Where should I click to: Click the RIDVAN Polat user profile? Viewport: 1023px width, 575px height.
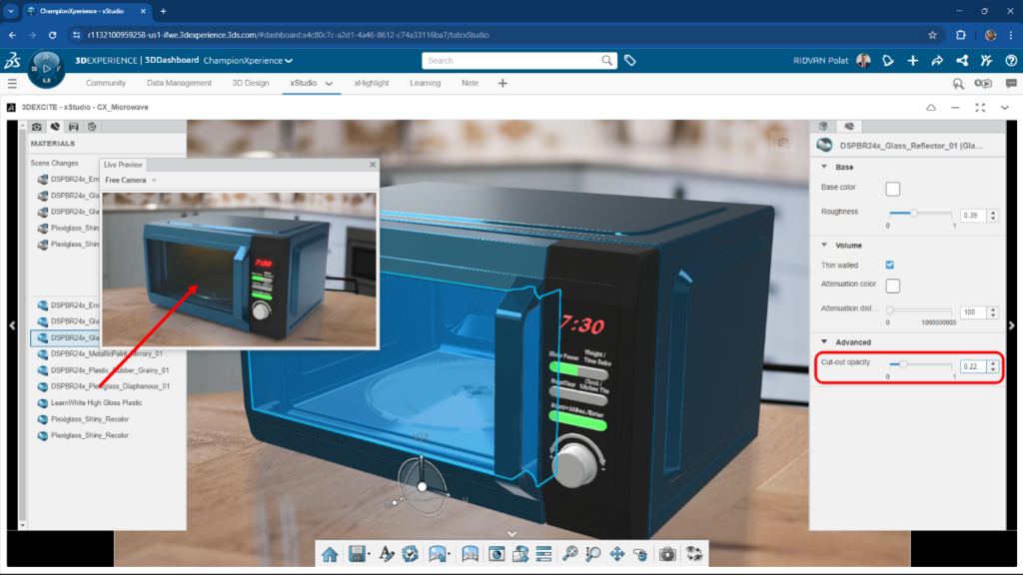[x=831, y=61]
